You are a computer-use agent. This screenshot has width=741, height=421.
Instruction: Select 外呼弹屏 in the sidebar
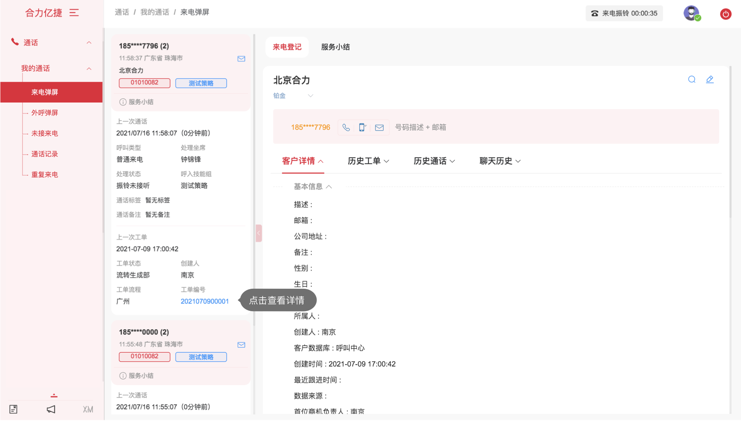pos(45,113)
